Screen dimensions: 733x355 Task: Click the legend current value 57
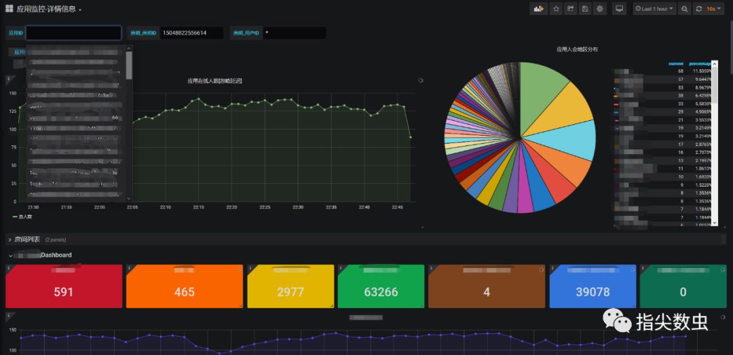681,79
